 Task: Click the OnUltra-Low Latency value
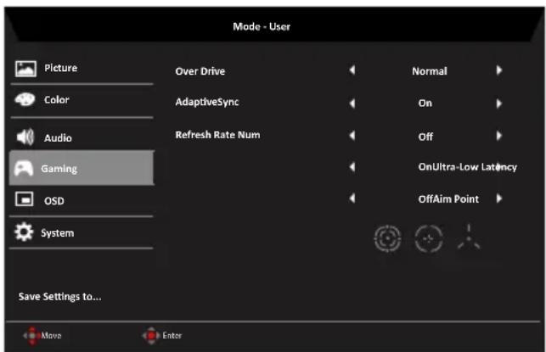468,167
